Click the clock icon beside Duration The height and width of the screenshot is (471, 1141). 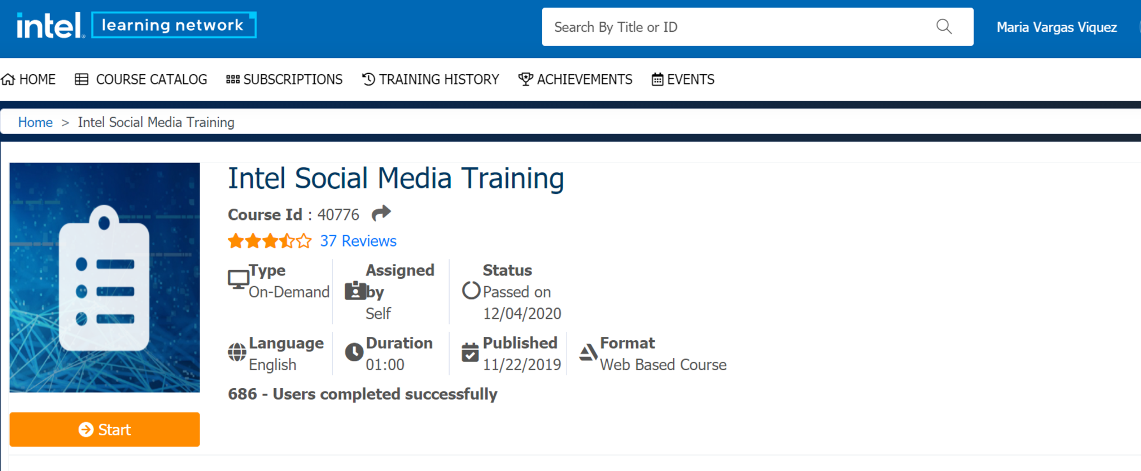pos(354,352)
